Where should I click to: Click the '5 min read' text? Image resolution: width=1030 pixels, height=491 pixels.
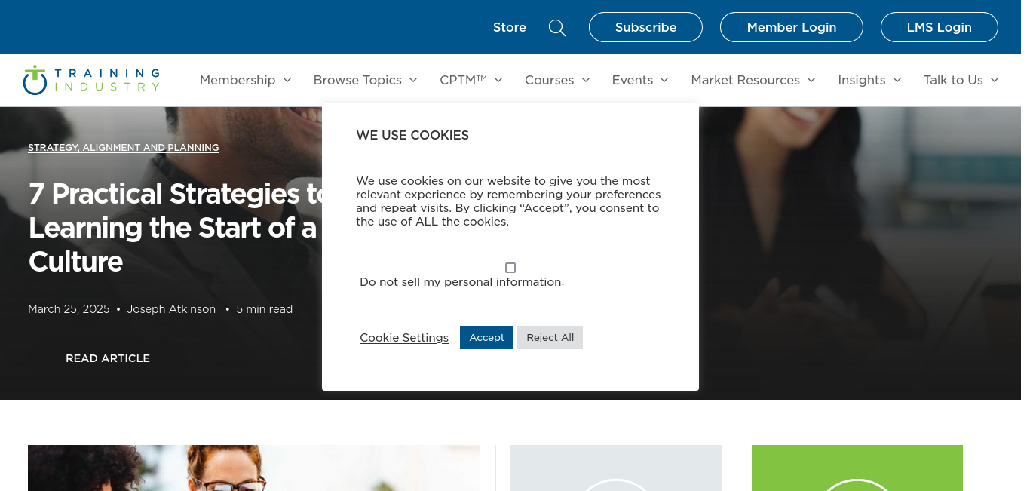[x=265, y=309]
